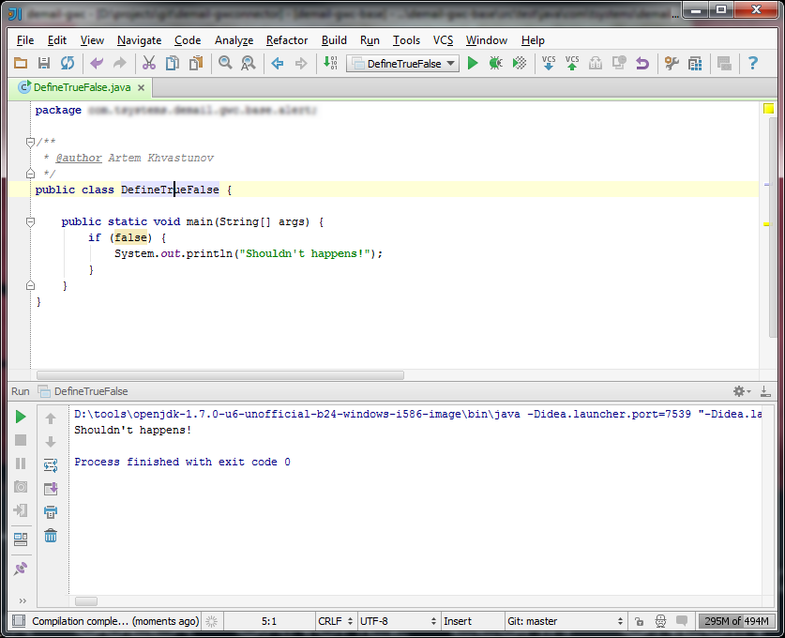Click console horizontal scrollbar thumb

tap(86, 601)
